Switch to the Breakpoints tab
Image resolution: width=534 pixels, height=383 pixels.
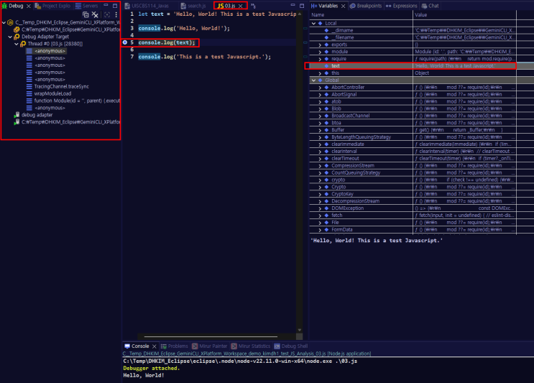[366, 6]
